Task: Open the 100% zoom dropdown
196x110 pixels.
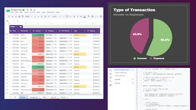Action: [28, 16]
